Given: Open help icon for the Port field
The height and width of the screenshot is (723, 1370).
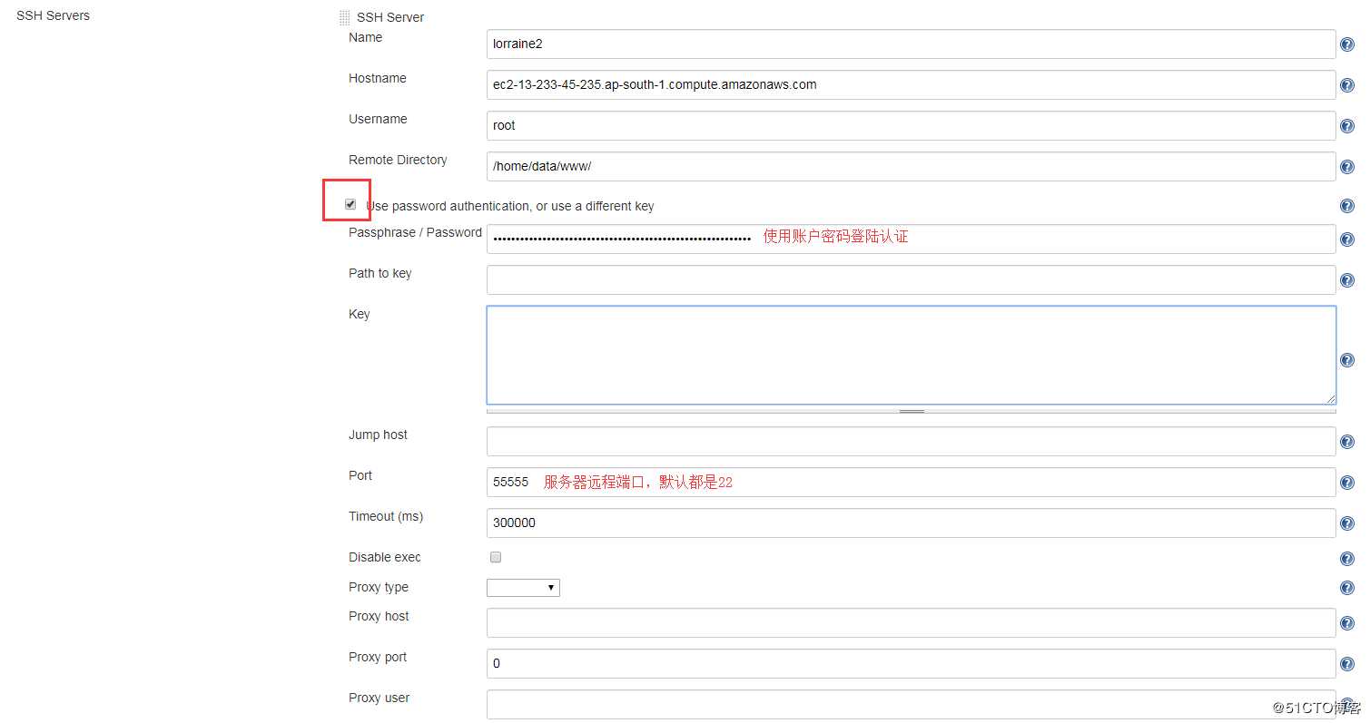Looking at the screenshot, I should pyautogui.click(x=1347, y=483).
